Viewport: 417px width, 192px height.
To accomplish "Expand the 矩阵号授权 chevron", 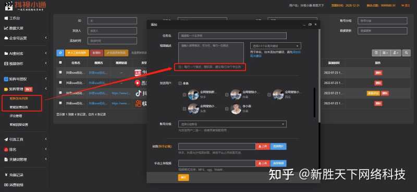I will [46, 79].
